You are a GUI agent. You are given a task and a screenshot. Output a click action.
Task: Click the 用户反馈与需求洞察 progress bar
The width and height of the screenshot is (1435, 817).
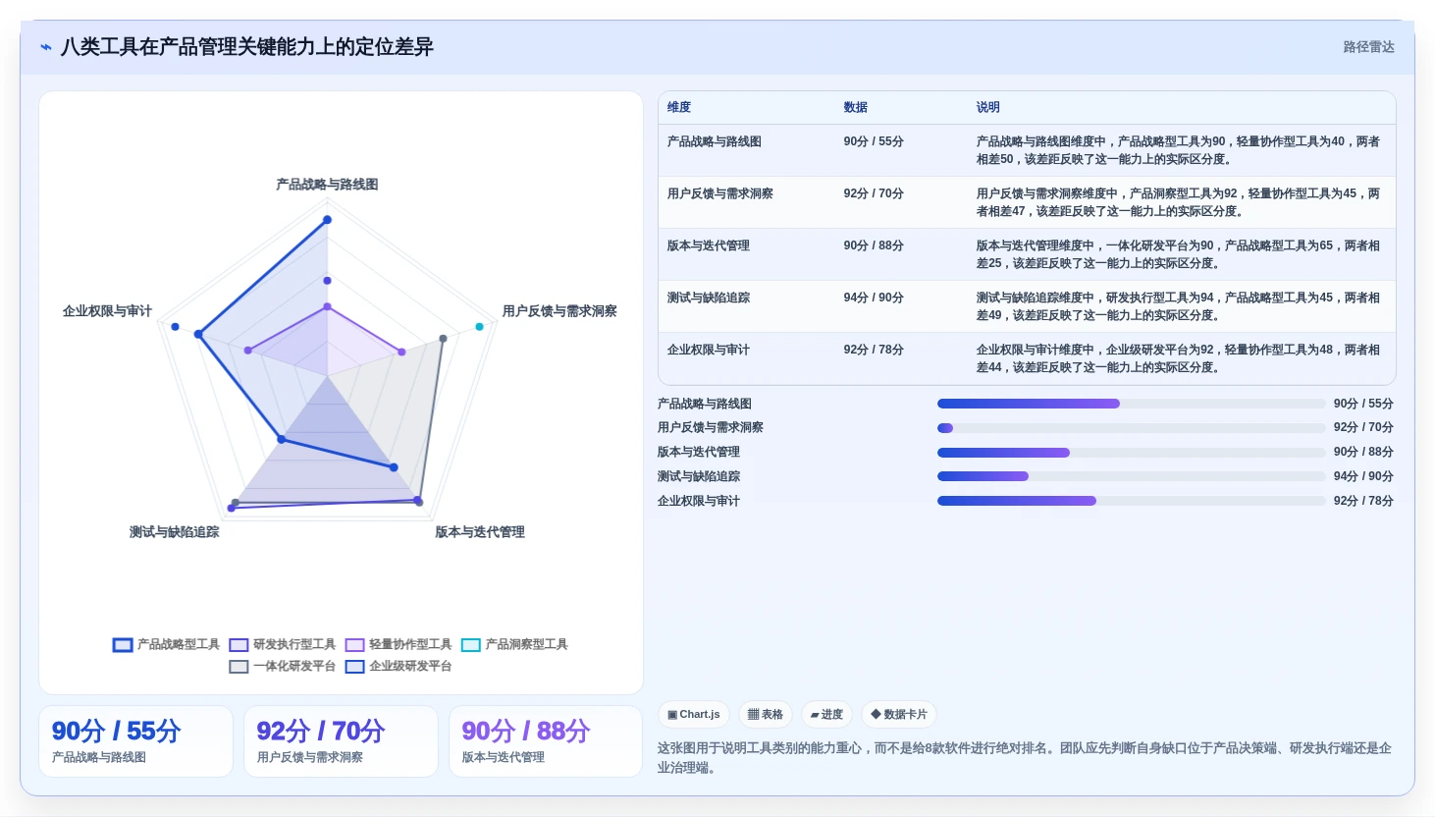[1131, 428]
